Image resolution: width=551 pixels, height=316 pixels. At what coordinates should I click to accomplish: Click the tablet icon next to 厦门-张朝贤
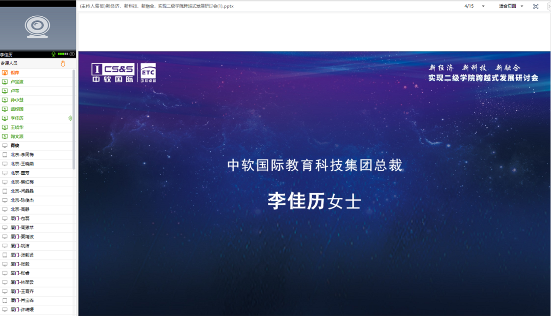pos(5,255)
